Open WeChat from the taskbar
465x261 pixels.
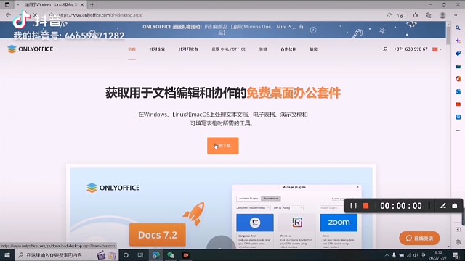click(171, 255)
